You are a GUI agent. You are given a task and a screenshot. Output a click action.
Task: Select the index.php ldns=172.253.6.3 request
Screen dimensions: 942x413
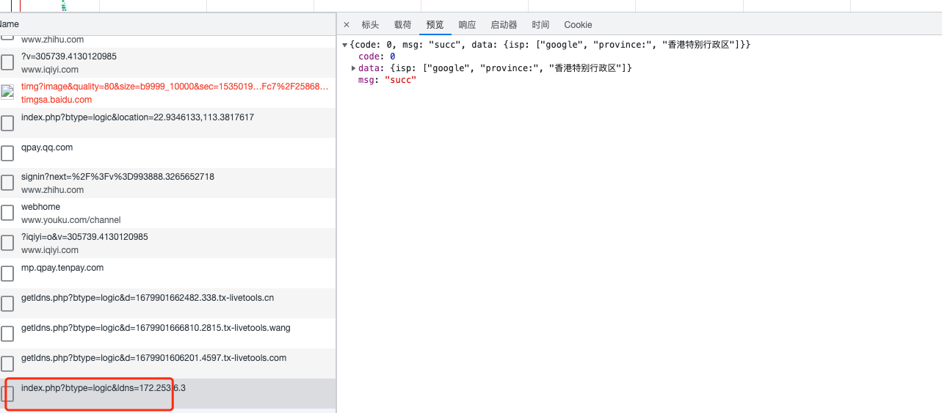click(103, 388)
